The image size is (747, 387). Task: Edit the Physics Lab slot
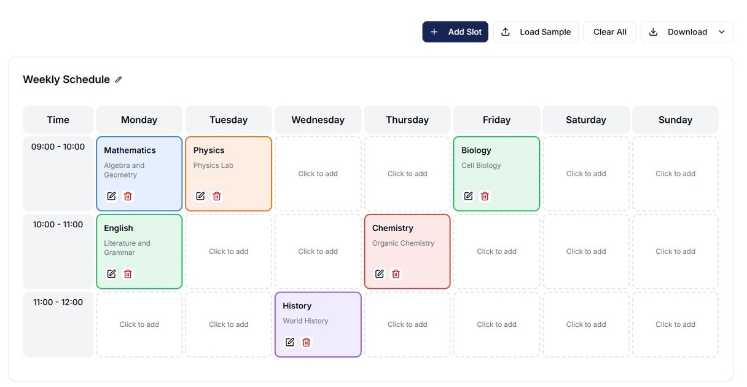[x=200, y=196]
